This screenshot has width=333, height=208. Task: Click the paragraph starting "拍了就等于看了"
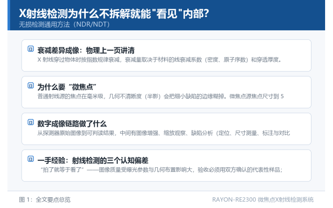click(162, 170)
